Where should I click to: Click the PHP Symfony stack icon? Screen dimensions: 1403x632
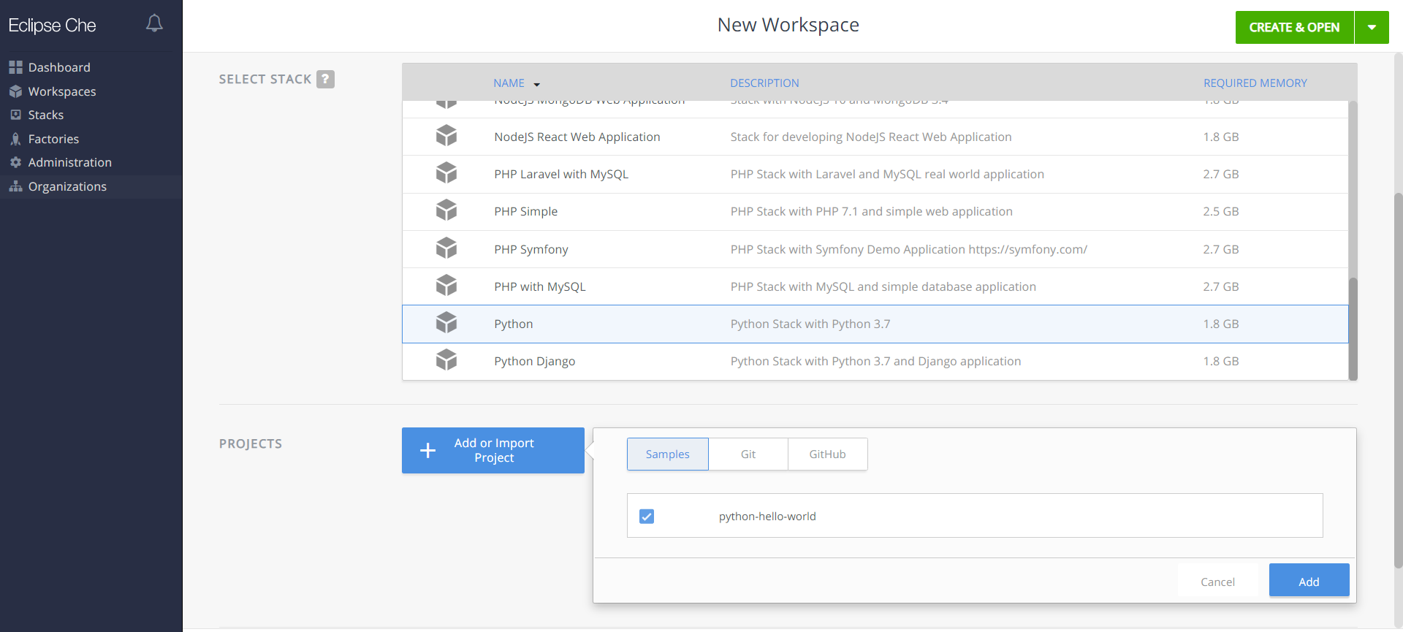pyautogui.click(x=446, y=248)
